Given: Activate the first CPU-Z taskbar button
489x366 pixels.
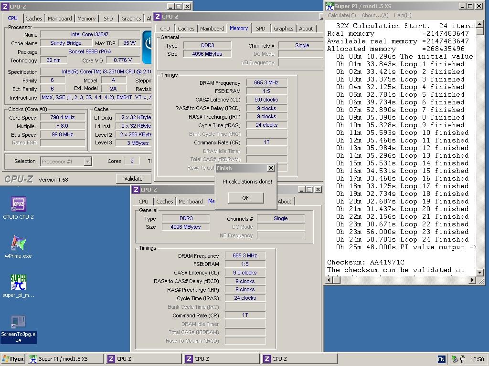Looking at the screenshot, I should pos(143,359).
